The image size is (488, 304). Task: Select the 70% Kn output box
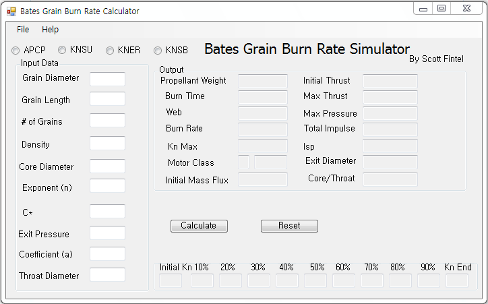372,280
